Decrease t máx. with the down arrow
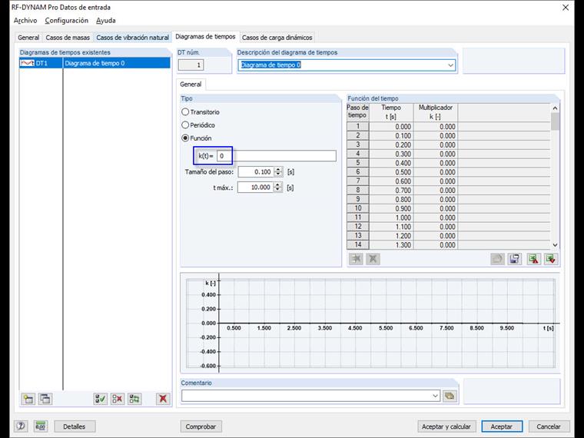 click(278, 190)
